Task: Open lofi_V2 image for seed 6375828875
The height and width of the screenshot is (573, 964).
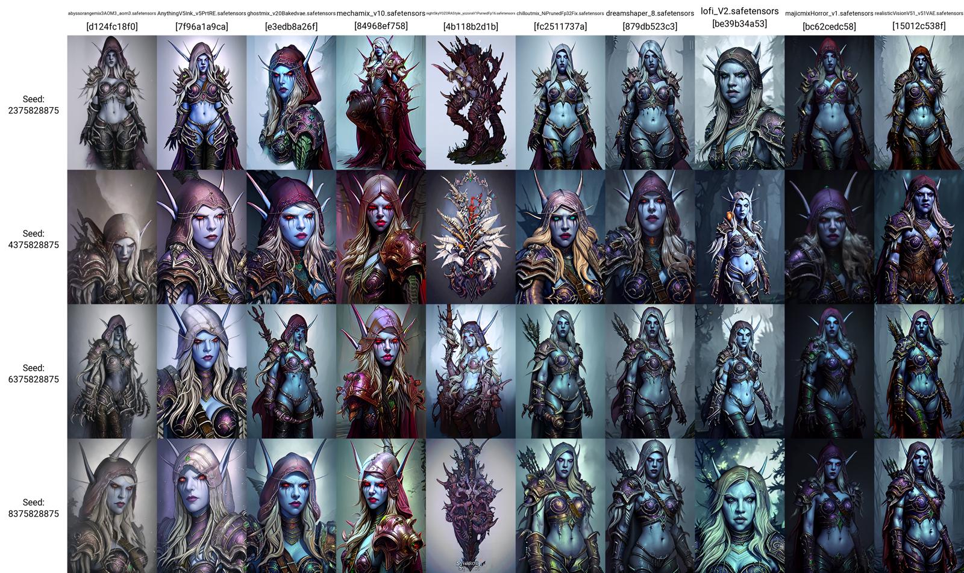Action: pos(739,371)
